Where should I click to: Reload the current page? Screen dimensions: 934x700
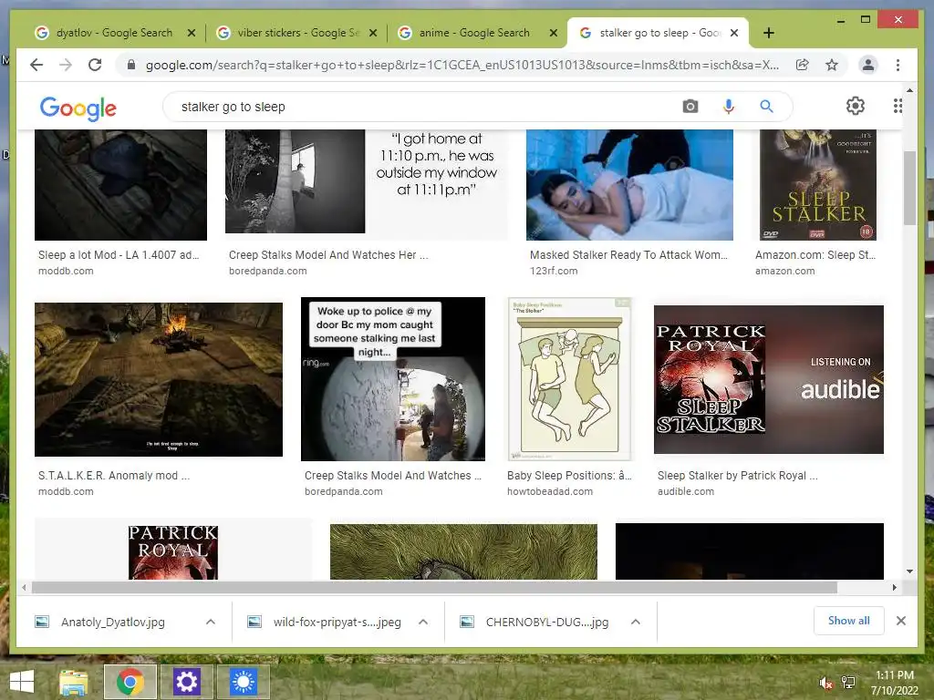coord(95,65)
